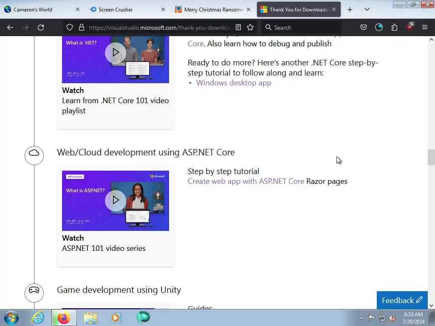Open Windows Media Player from taskbar

[x=116, y=318]
